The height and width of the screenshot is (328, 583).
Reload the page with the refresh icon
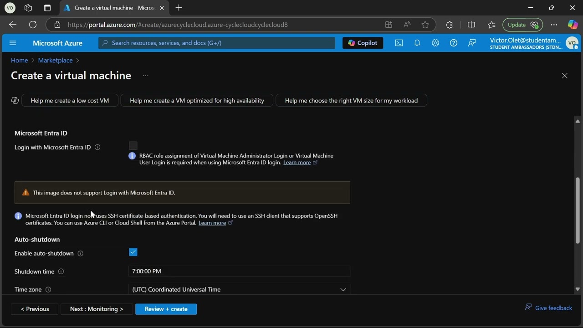tap(33, 25)
